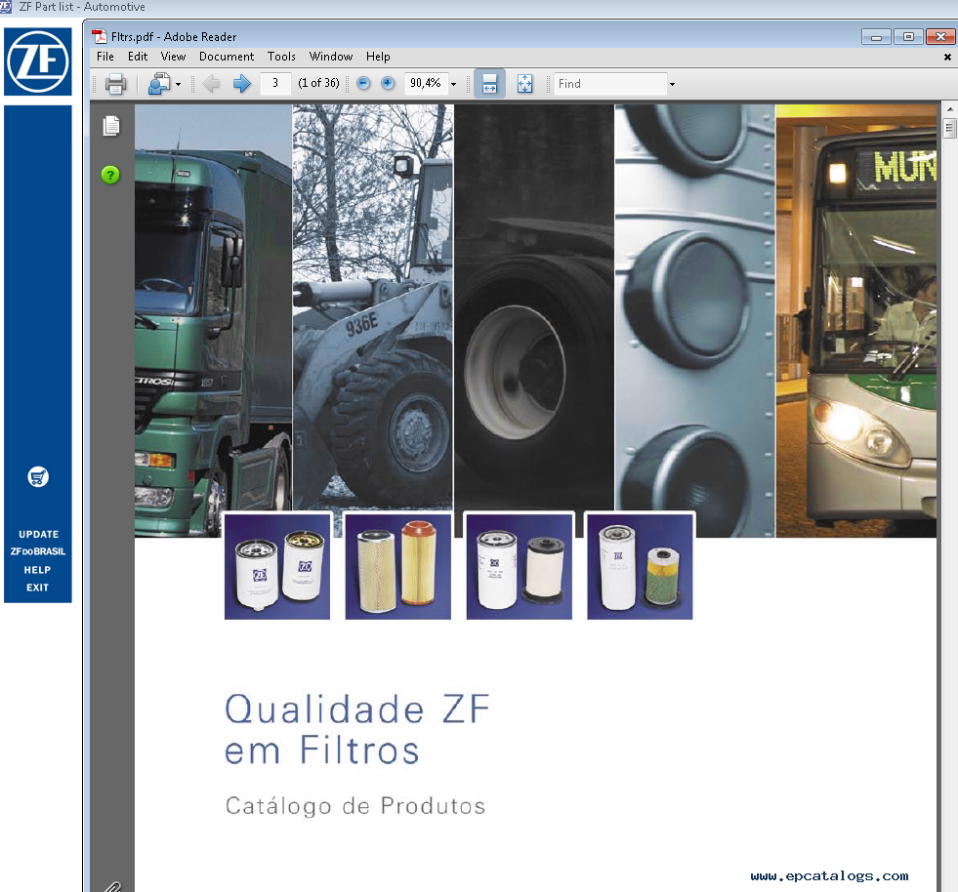Open the Document menu
This screenshot has width=958, height=892.
pyautogui.click(x=226, y=57)
